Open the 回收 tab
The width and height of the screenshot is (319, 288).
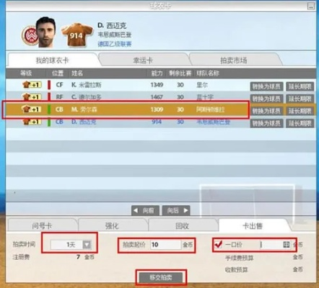click(x=182, y=225)
